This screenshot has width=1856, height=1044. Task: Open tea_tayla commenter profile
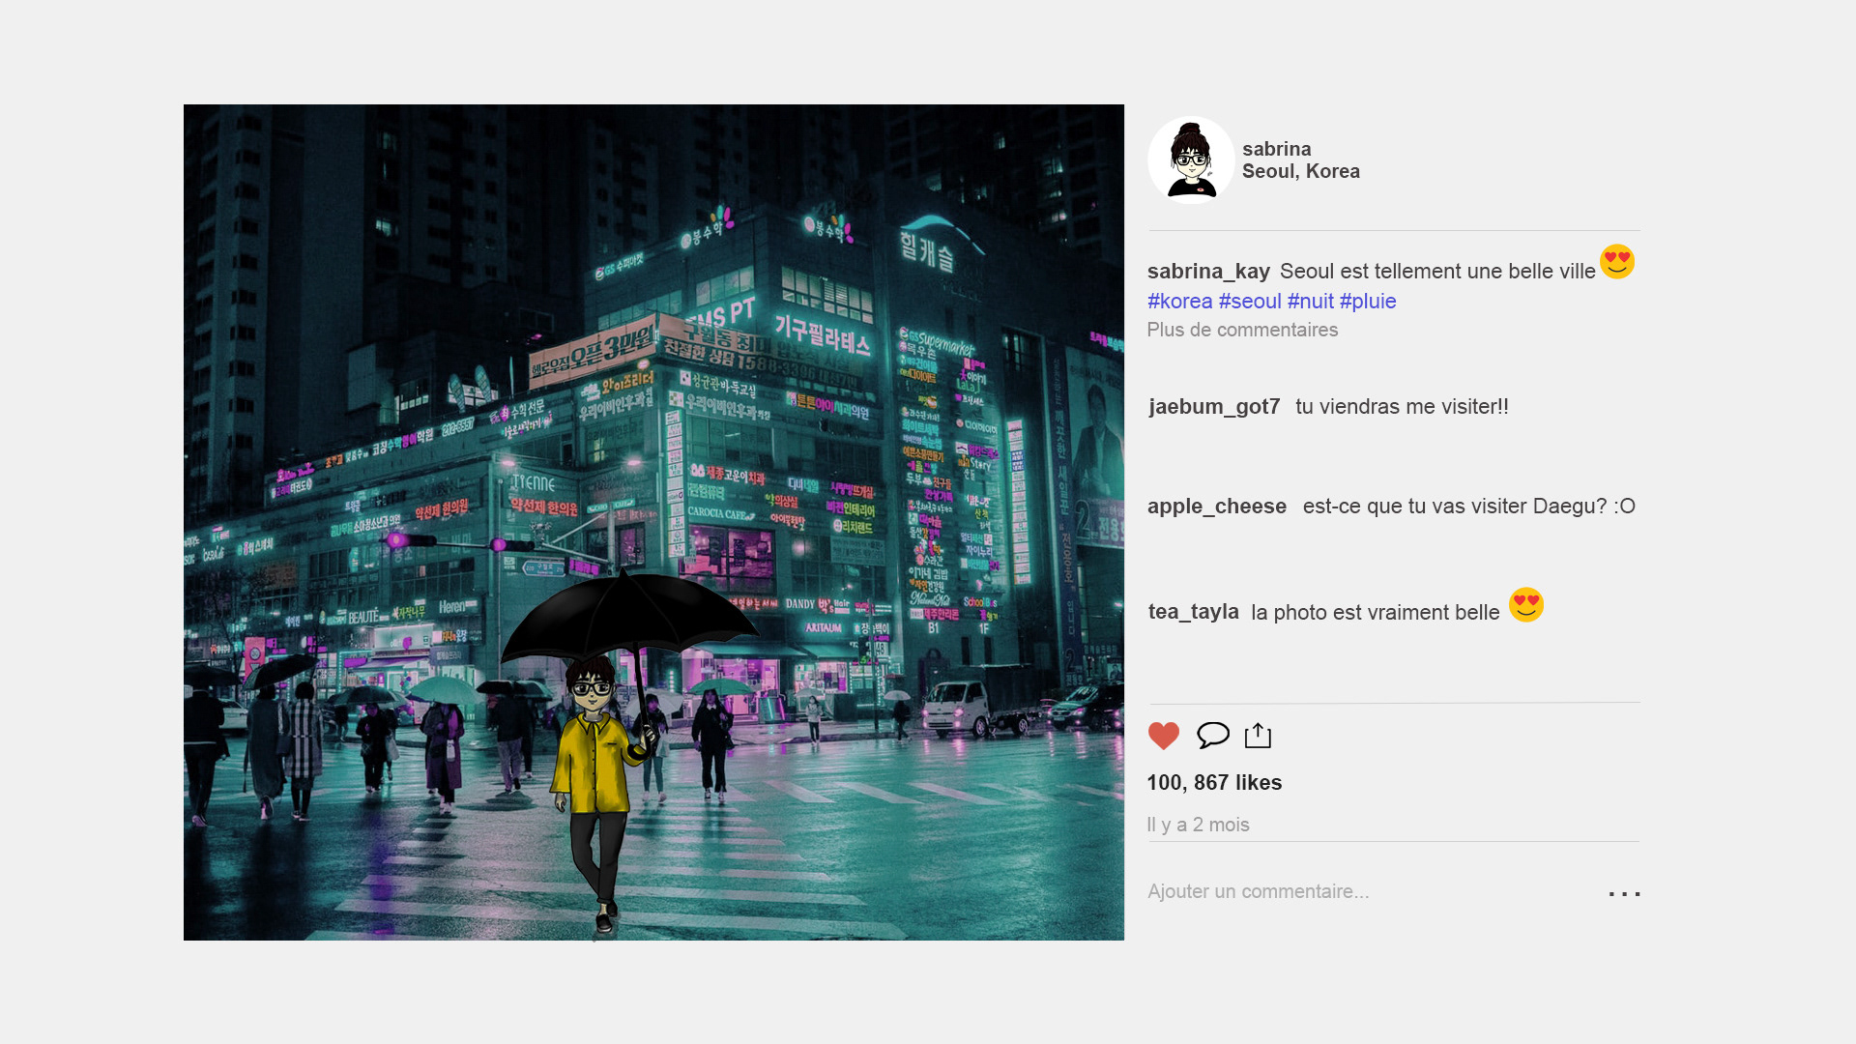click(x=1194, y=612)
